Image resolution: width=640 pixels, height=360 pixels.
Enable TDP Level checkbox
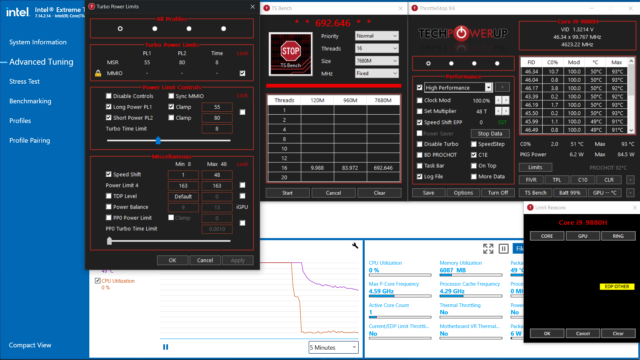(x=108, y=196)
